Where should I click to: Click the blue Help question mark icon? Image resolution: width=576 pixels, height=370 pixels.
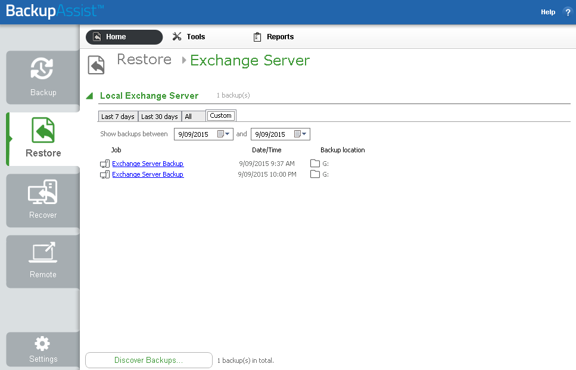coord(568,12)
